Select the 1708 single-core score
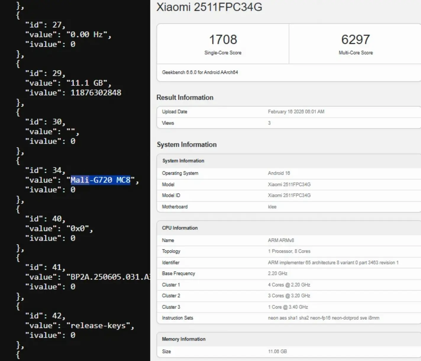 223,40
